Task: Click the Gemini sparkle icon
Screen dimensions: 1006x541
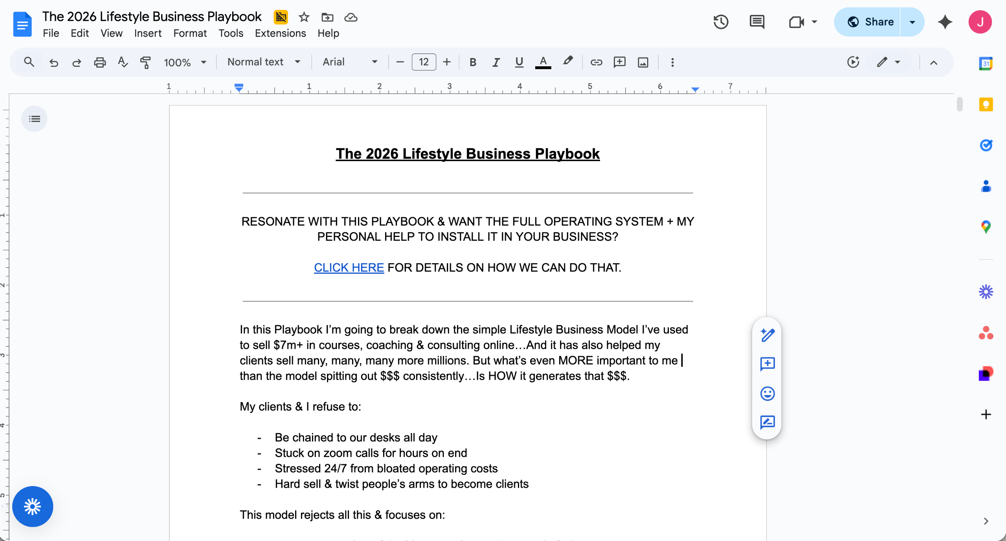Action: [x=945, y=22]
